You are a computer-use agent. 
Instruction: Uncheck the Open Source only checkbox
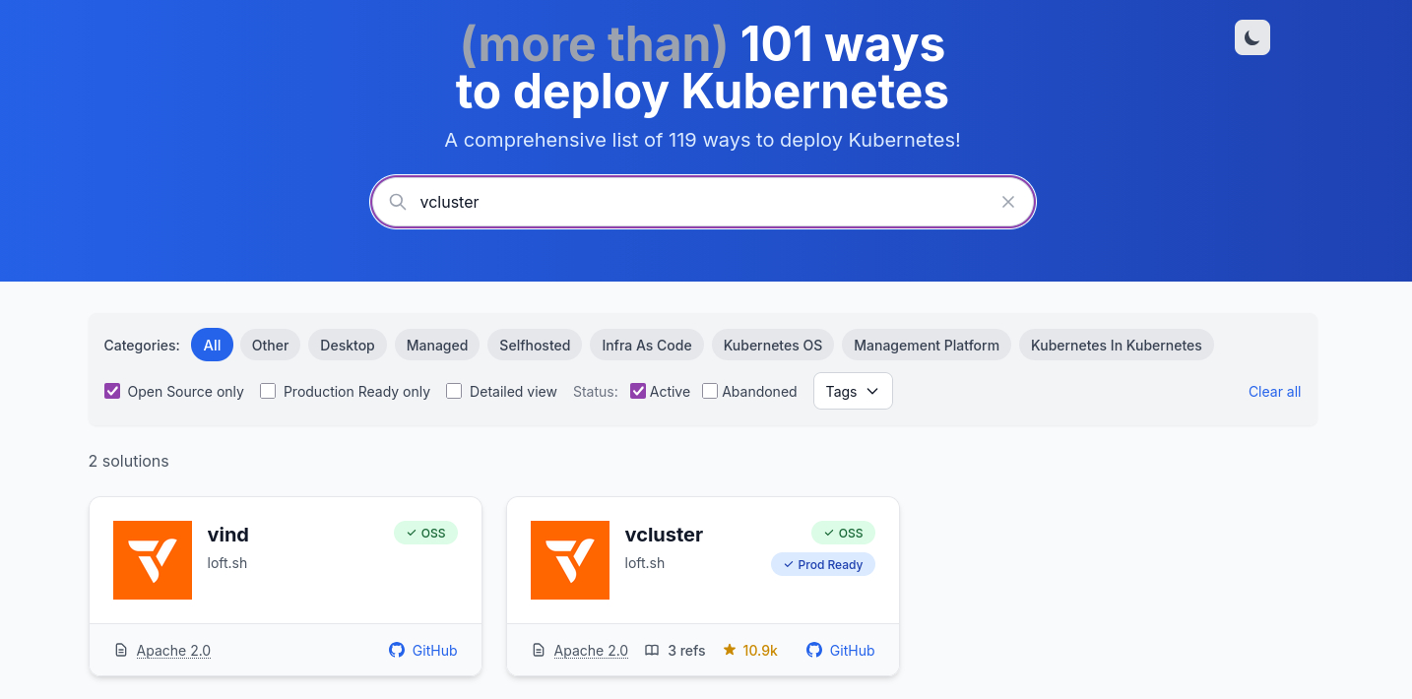click(x=112, y=391)
